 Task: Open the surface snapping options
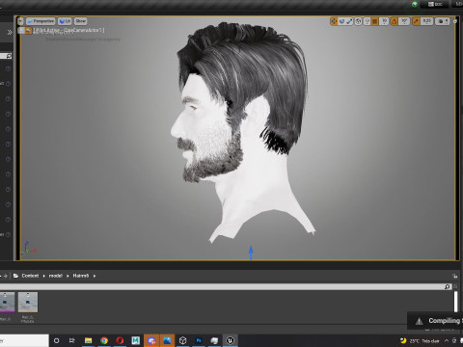tap(367, 21)
